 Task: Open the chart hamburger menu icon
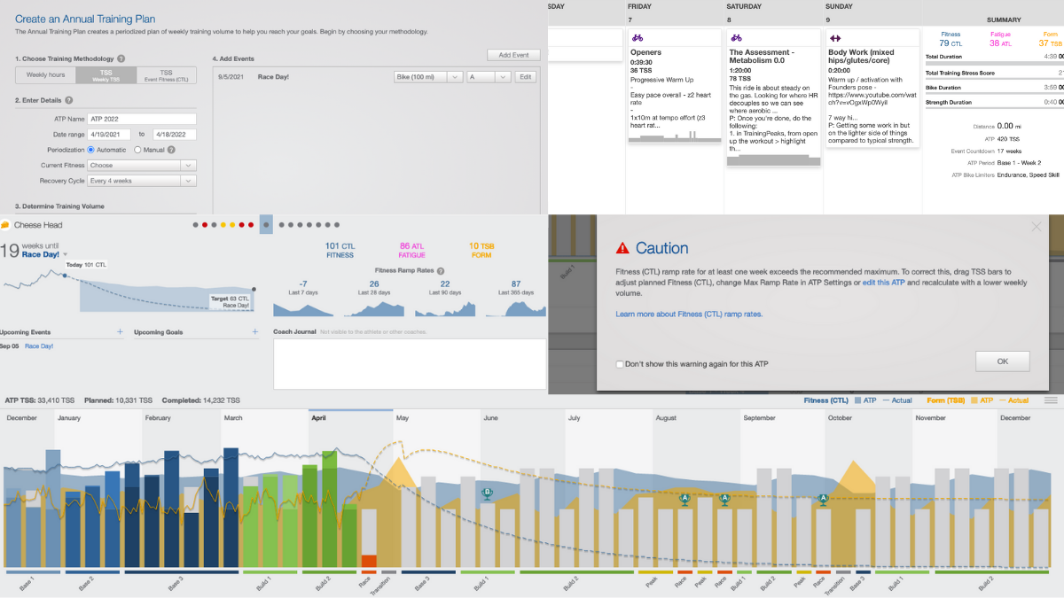pos(1051,400)
